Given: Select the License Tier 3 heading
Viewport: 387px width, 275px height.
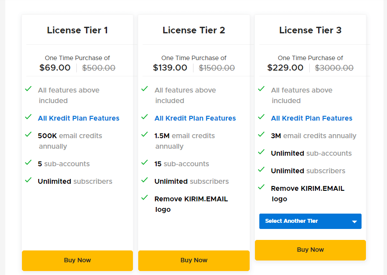Looking at the screenshot, I should point(310,30).
